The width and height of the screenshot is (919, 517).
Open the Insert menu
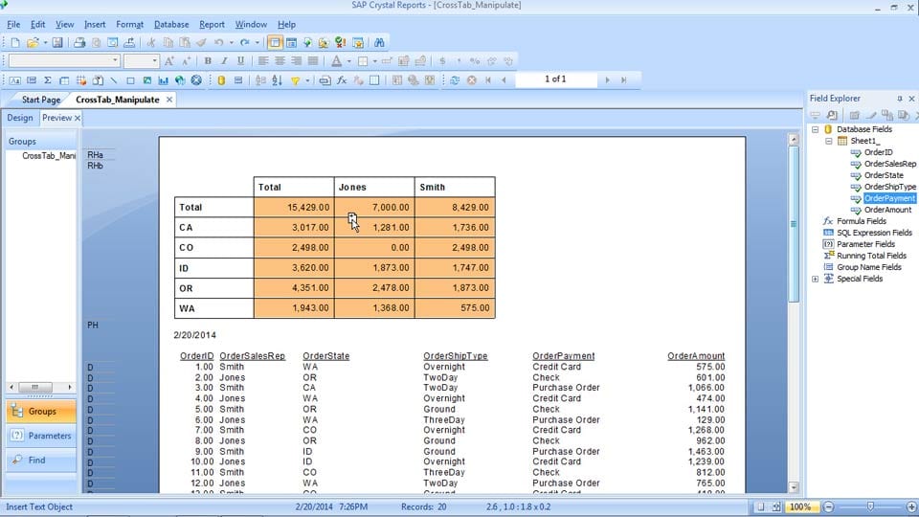click(x=95, y=25)
